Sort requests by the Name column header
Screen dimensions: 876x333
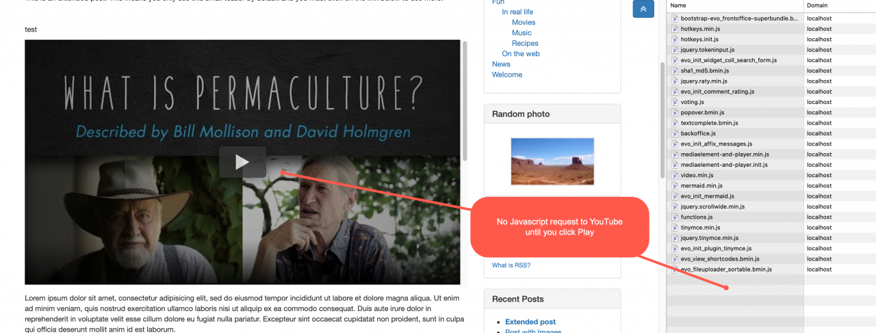(735, 5)
